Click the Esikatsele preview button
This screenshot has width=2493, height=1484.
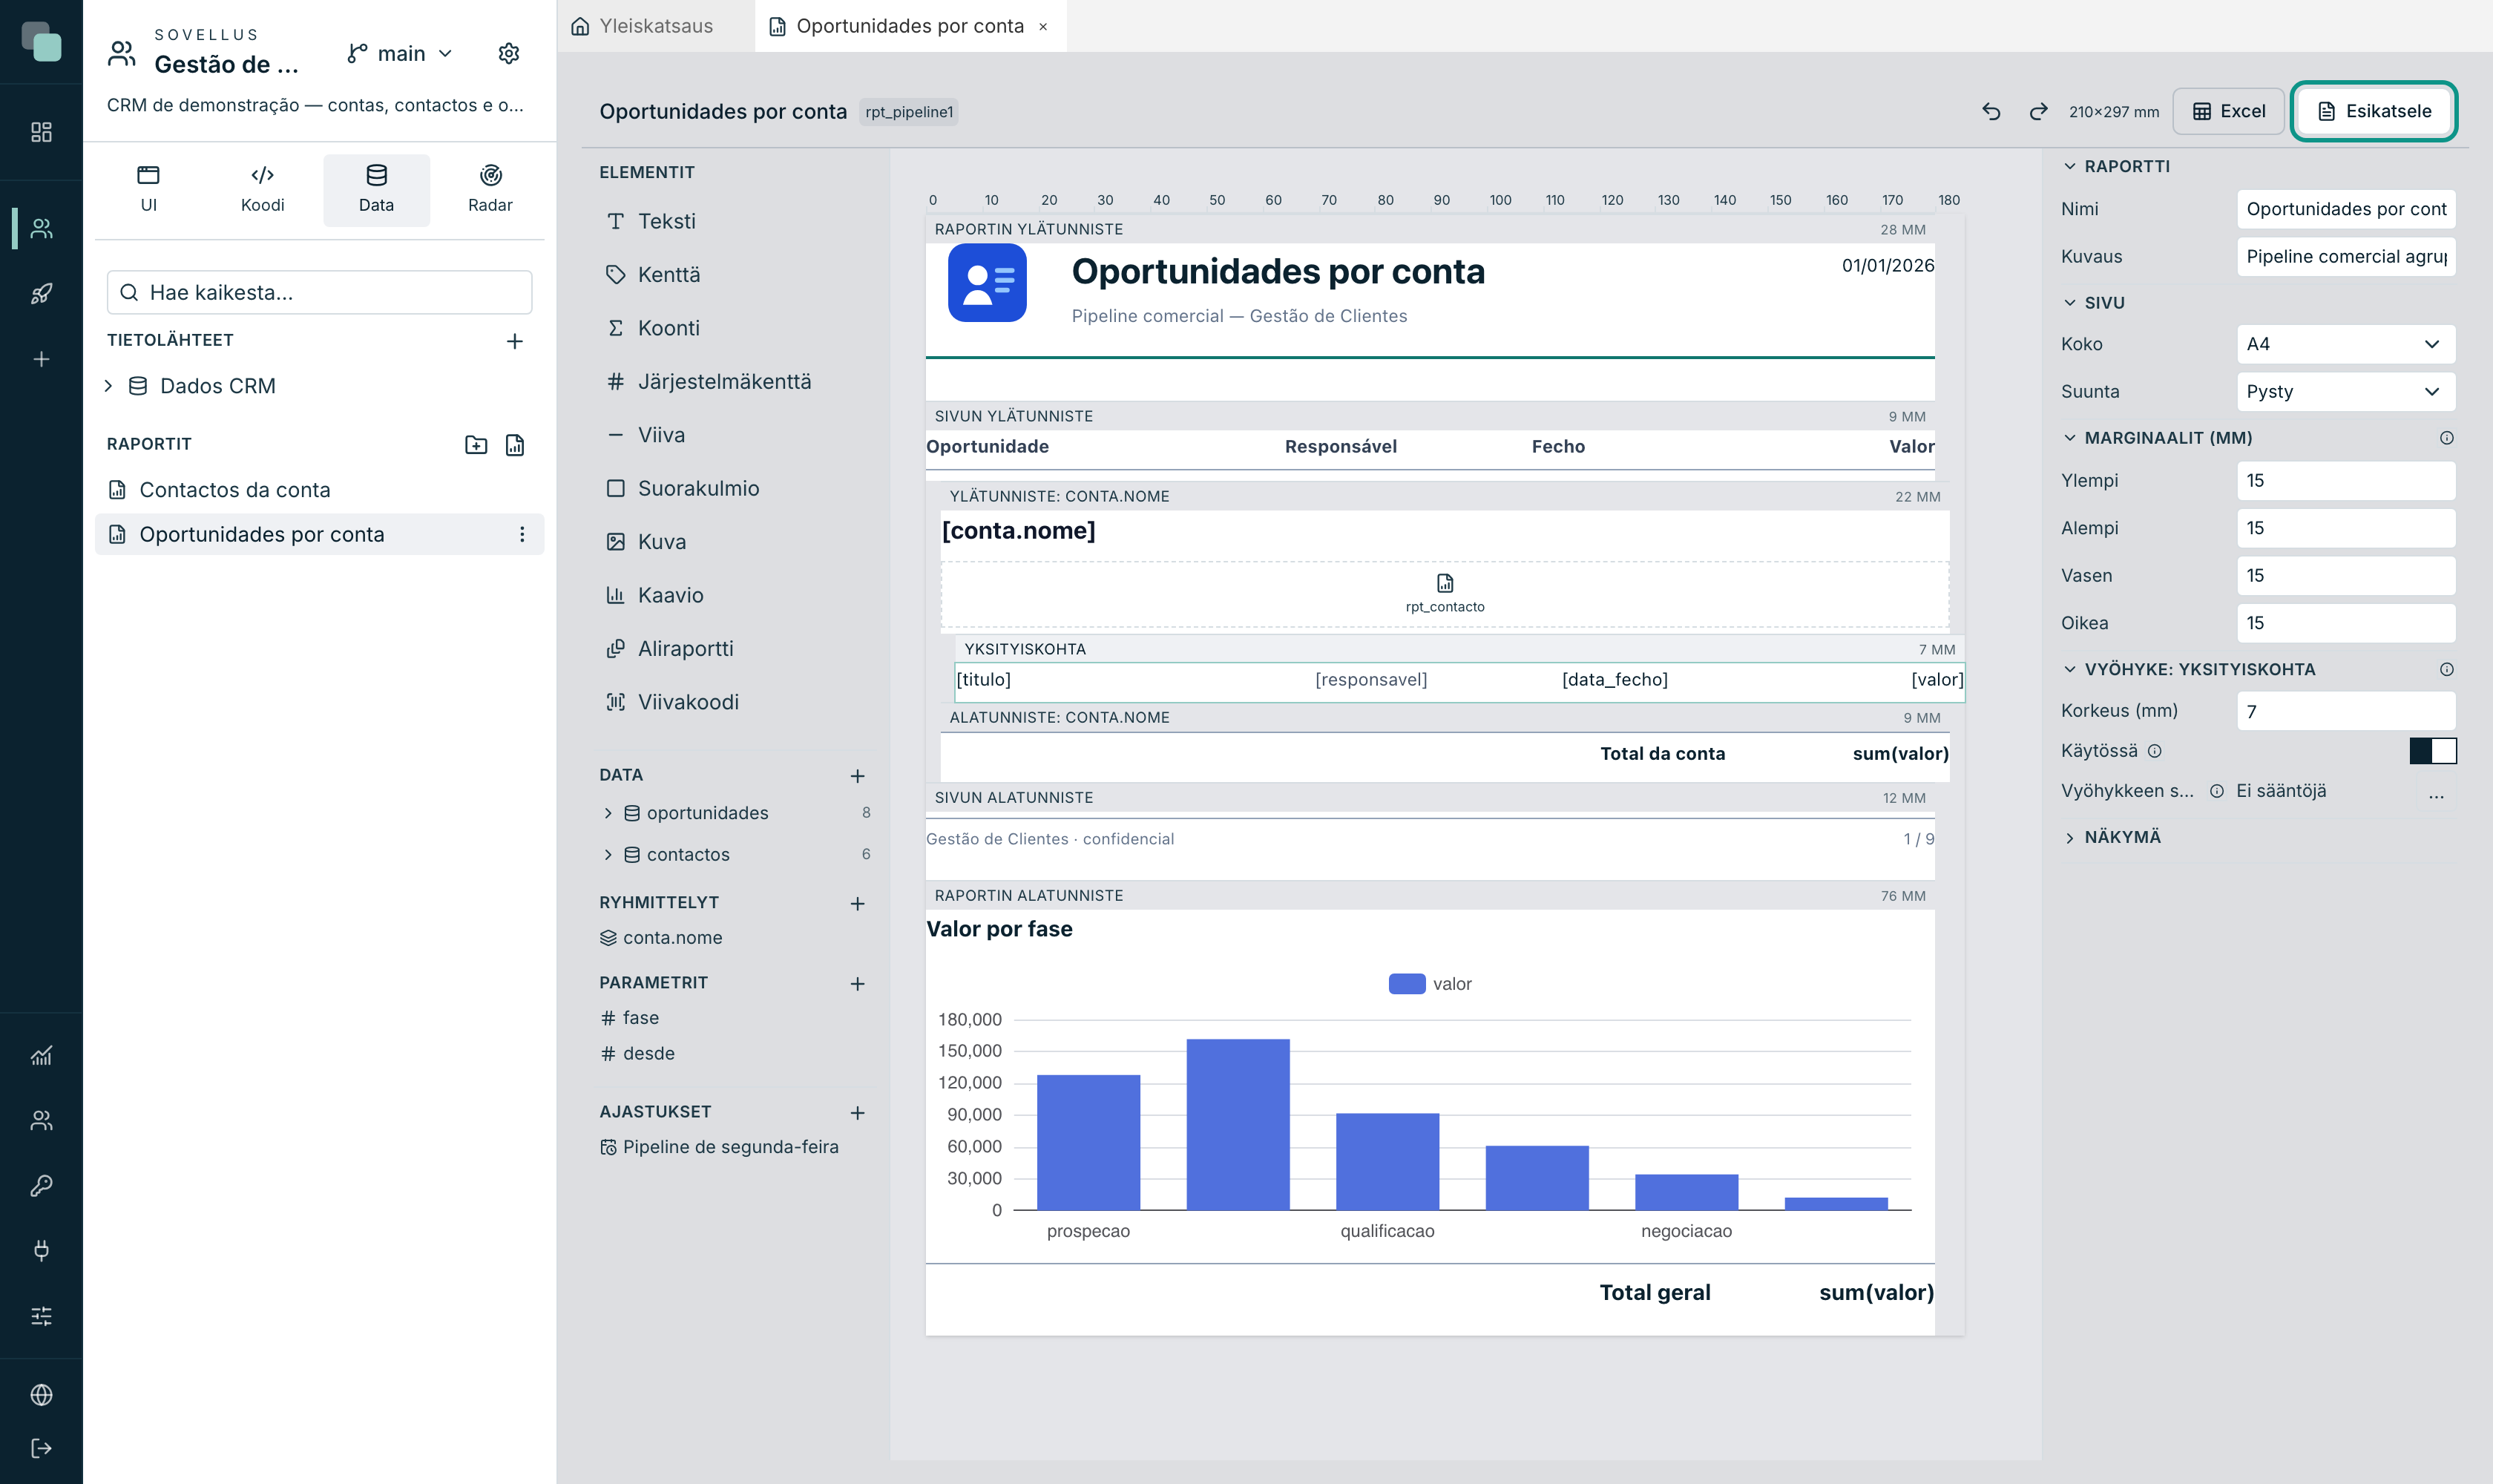point(2374,111)
